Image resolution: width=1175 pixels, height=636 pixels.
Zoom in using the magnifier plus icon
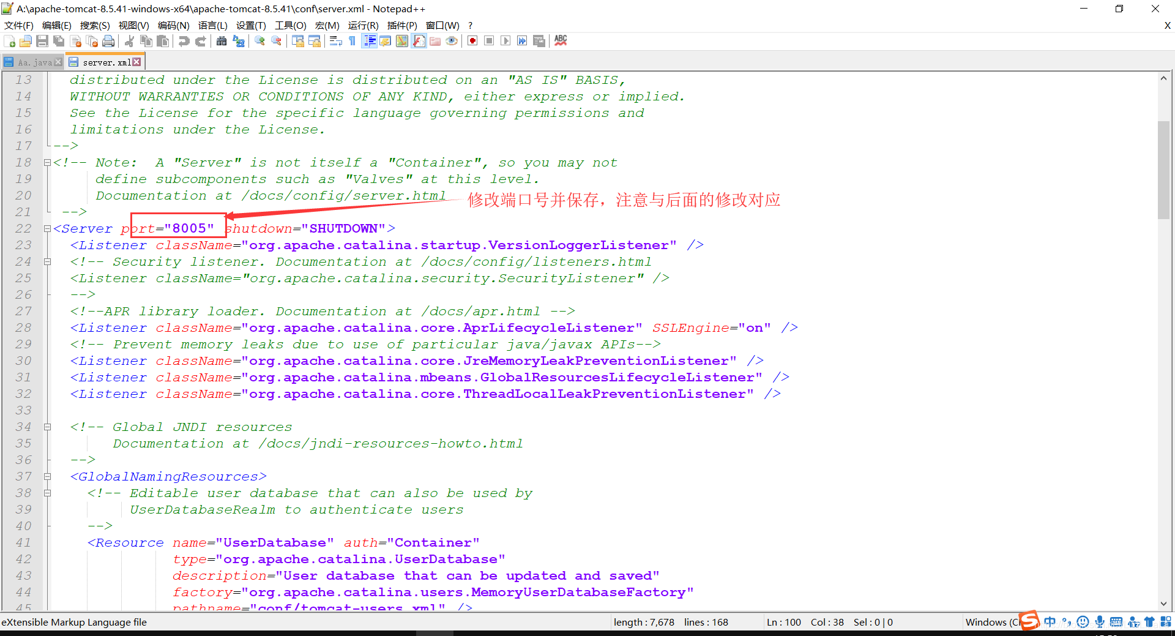pos(260,41)
